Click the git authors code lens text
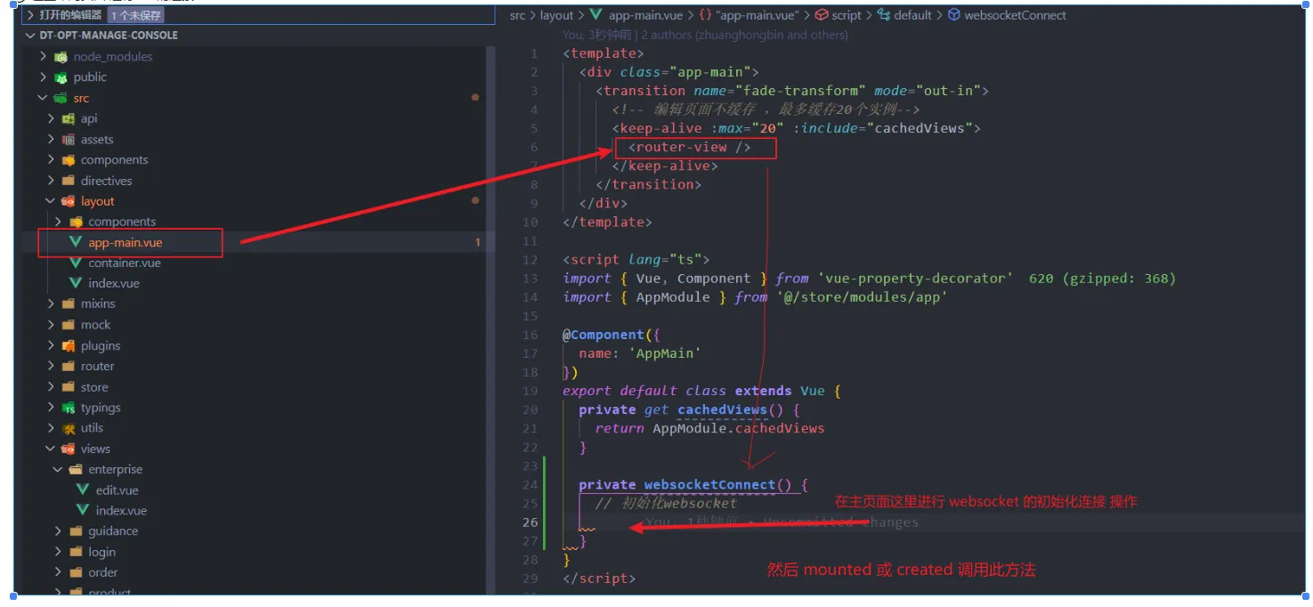 [x=705, y=35]
